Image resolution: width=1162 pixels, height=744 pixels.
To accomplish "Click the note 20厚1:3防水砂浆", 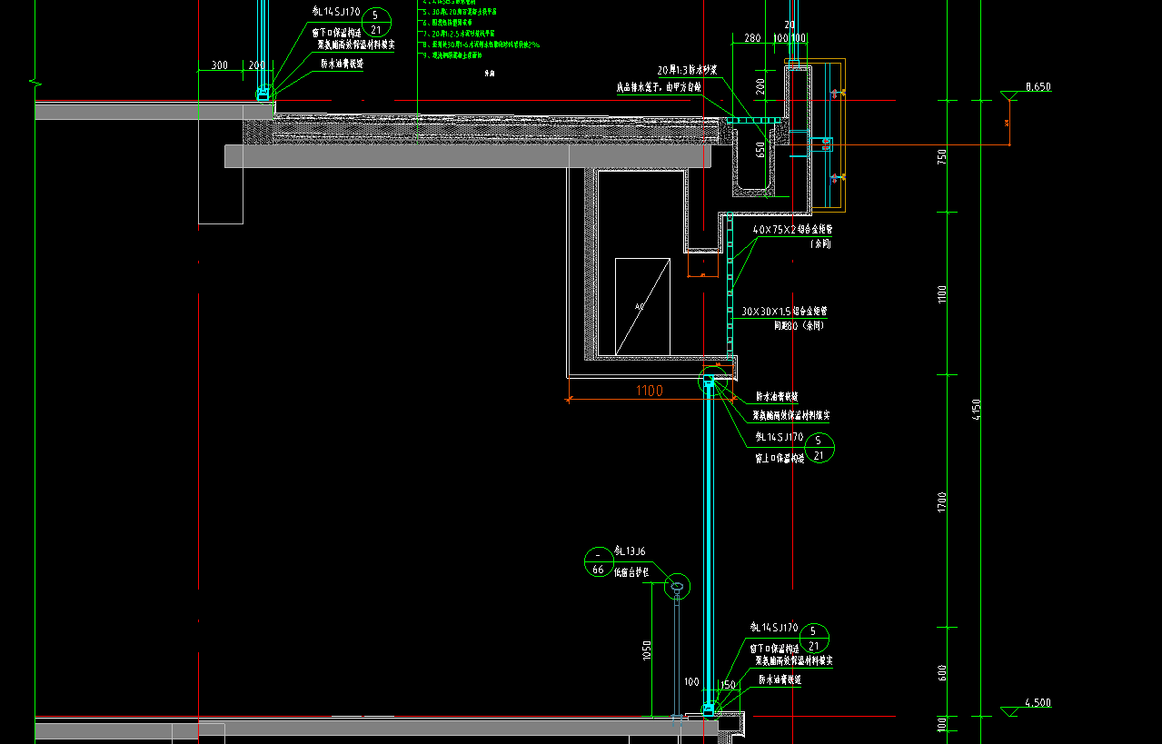I will pyautogui.click(x=688, y=70).
